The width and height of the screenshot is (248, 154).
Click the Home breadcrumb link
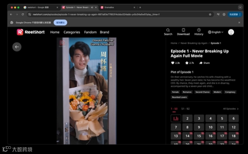174,43
